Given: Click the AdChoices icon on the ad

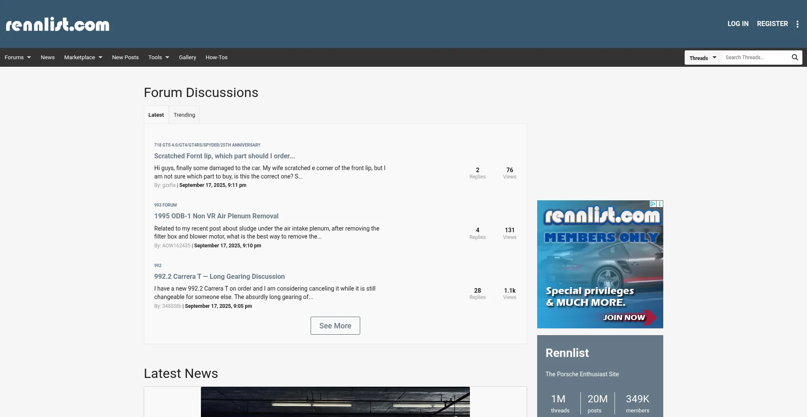Looking at the screenshot, I should (654, 204).
